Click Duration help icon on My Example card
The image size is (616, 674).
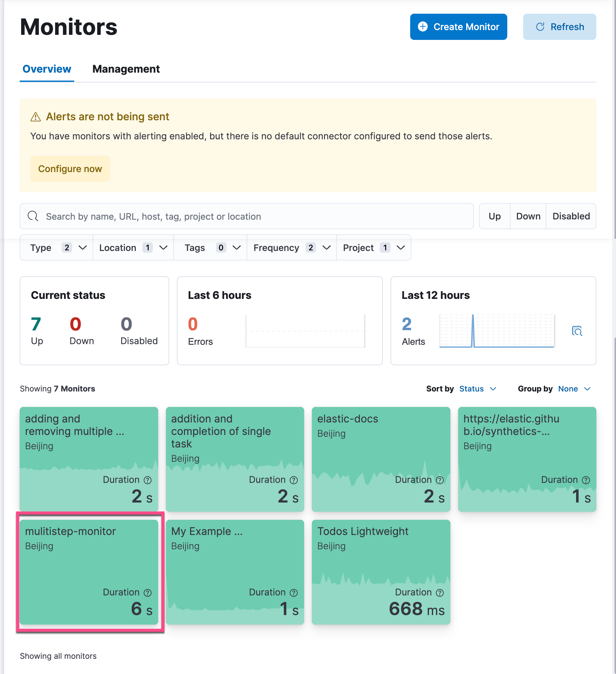pyautogui.click(x=293, y=593)
